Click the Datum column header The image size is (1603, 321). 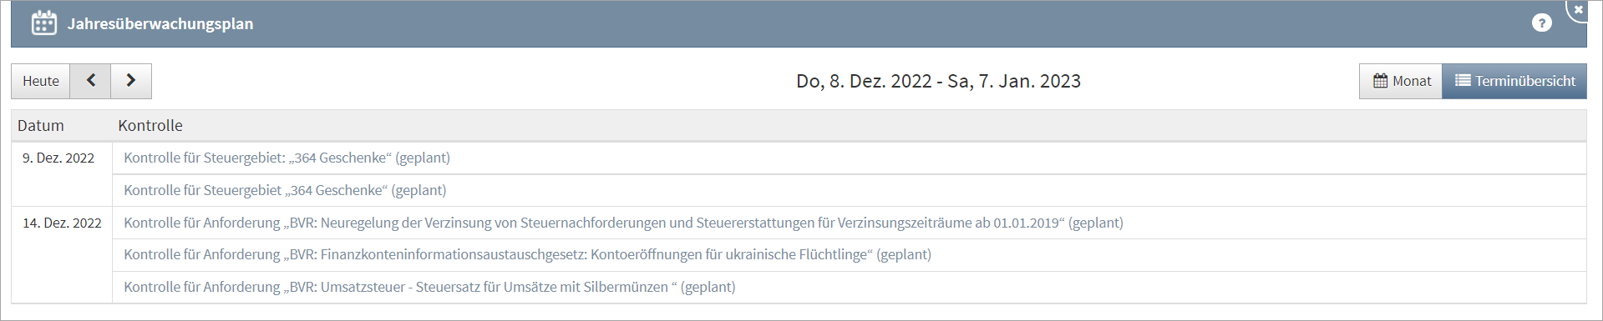(x=41, y=126)
